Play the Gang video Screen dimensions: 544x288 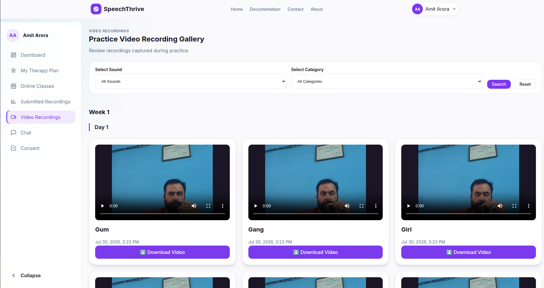click(x=256, y=206)
